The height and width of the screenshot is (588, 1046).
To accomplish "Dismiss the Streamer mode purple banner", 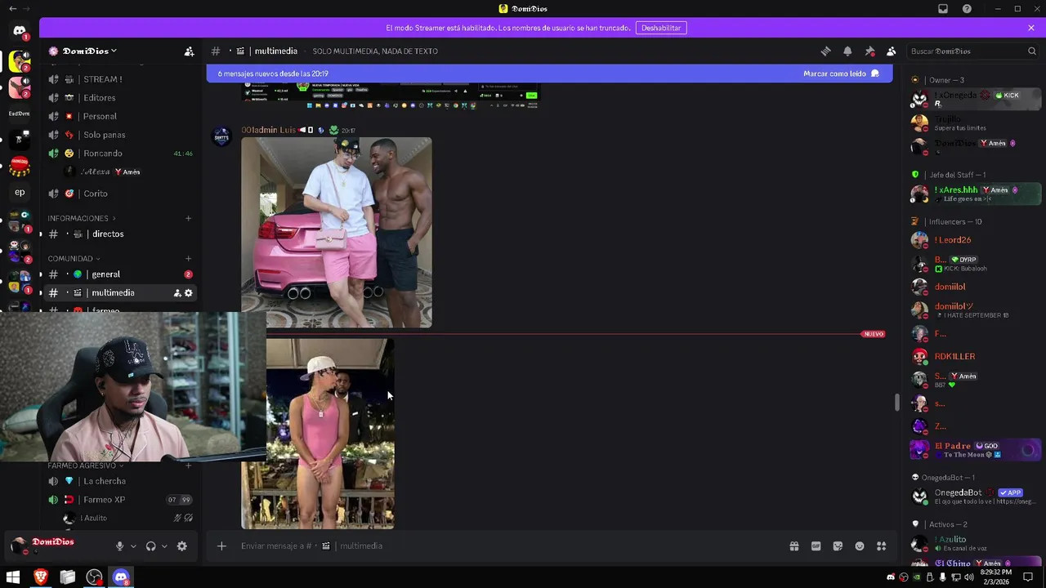I will 1031,28.
